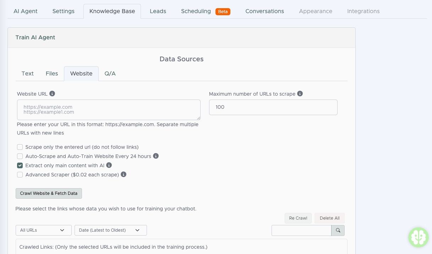The height and width of the screenshot is (254, 432).
Task: Click the orange Beta badge on Scheduling
Action: pos(223,11)
